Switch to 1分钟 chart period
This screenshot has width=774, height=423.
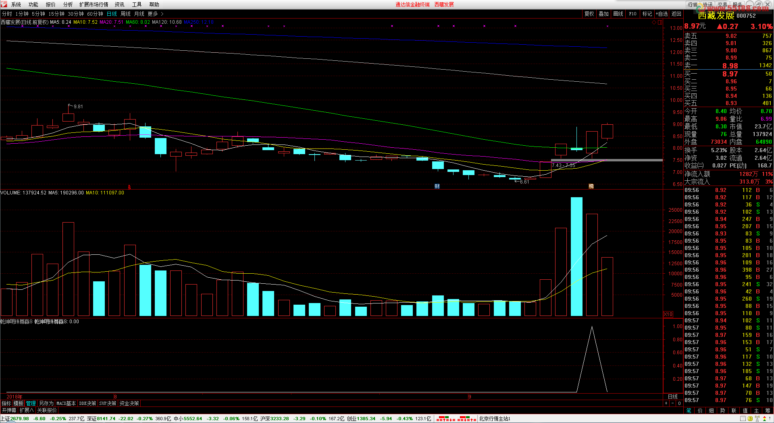(x=22, y=14)
